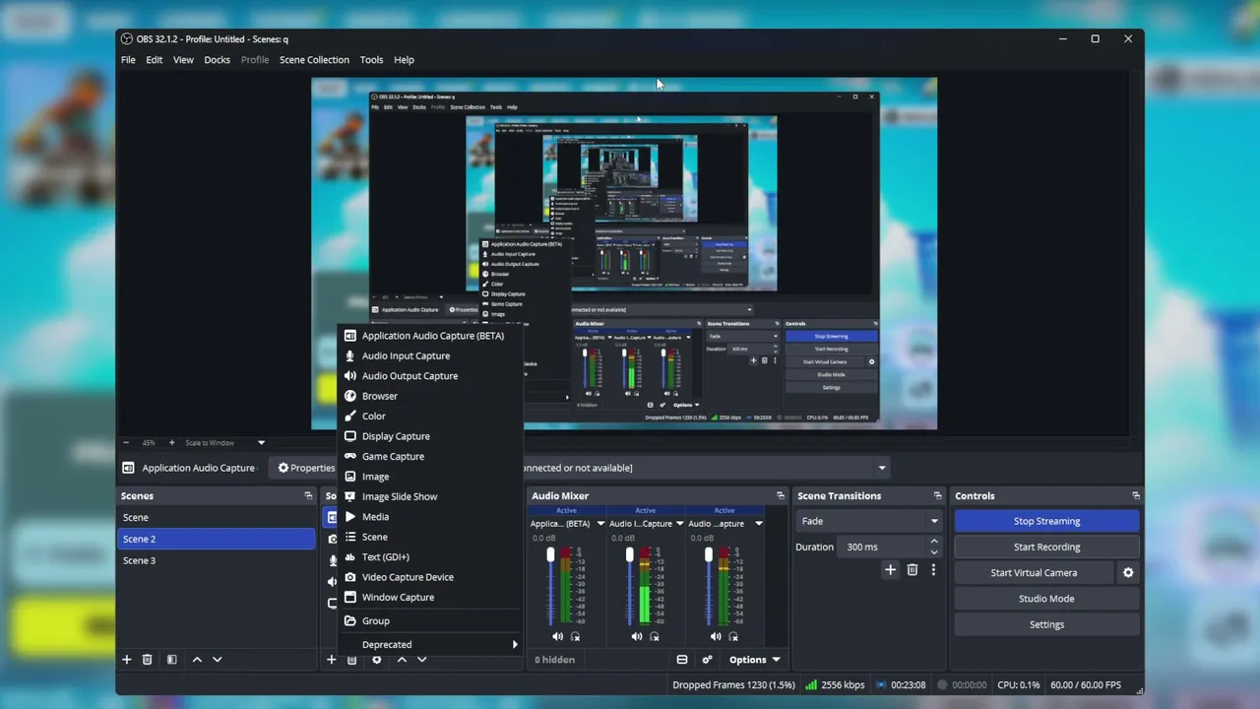The image size is (1260, 709).
Task: Open the Scale to Window dropdown
Action: point(224,443)
